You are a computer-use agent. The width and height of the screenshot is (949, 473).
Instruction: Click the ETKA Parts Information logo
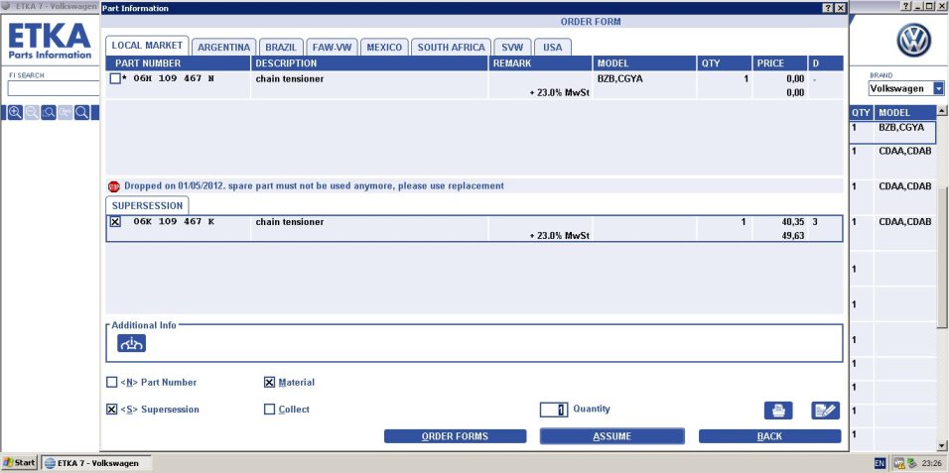coord(50,43)
